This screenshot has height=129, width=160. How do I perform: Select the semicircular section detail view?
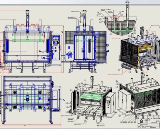point(118,25)
